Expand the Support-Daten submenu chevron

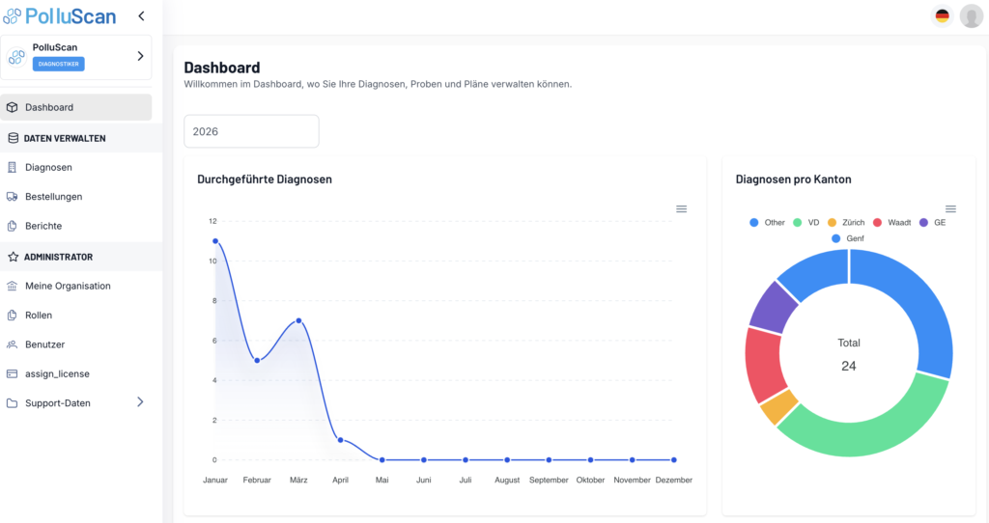(x=140, y=402)
